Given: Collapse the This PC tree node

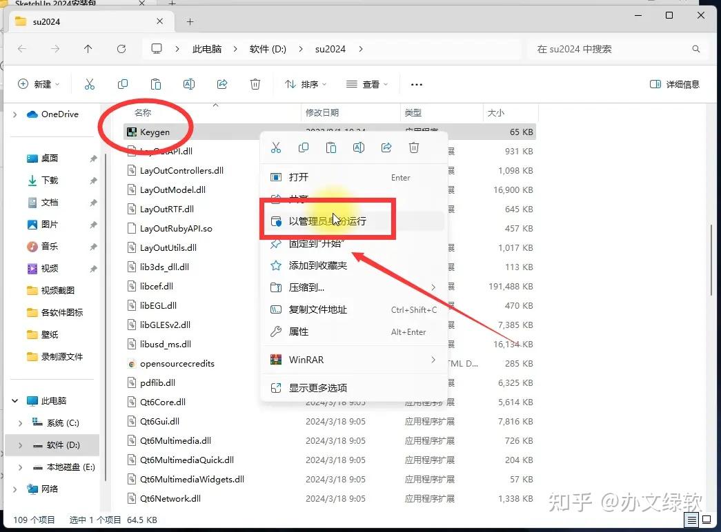Looking at the screenshot, I should (x=14, y=400).
